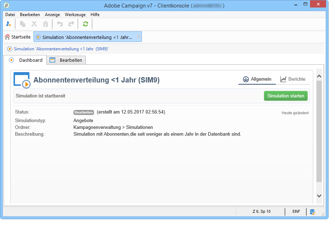Open the Hilfe menu
335x226 pixels.
pos(95,15)
